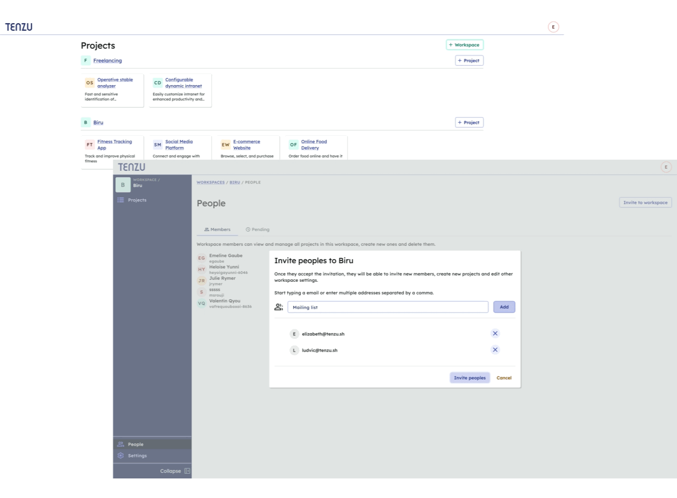
Task: Switch to the Members tab
Action: [217, 229]
